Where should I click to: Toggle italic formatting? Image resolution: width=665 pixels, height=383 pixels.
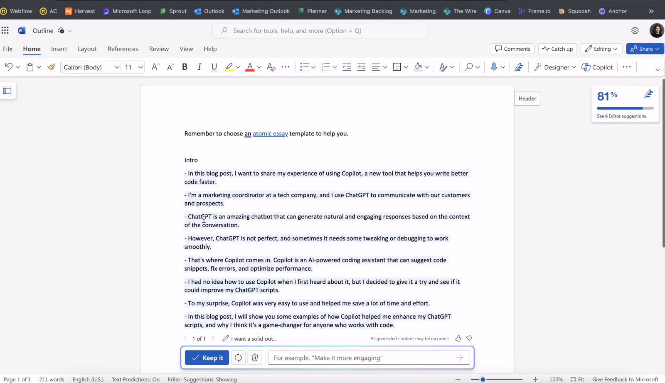coord(199,67)
